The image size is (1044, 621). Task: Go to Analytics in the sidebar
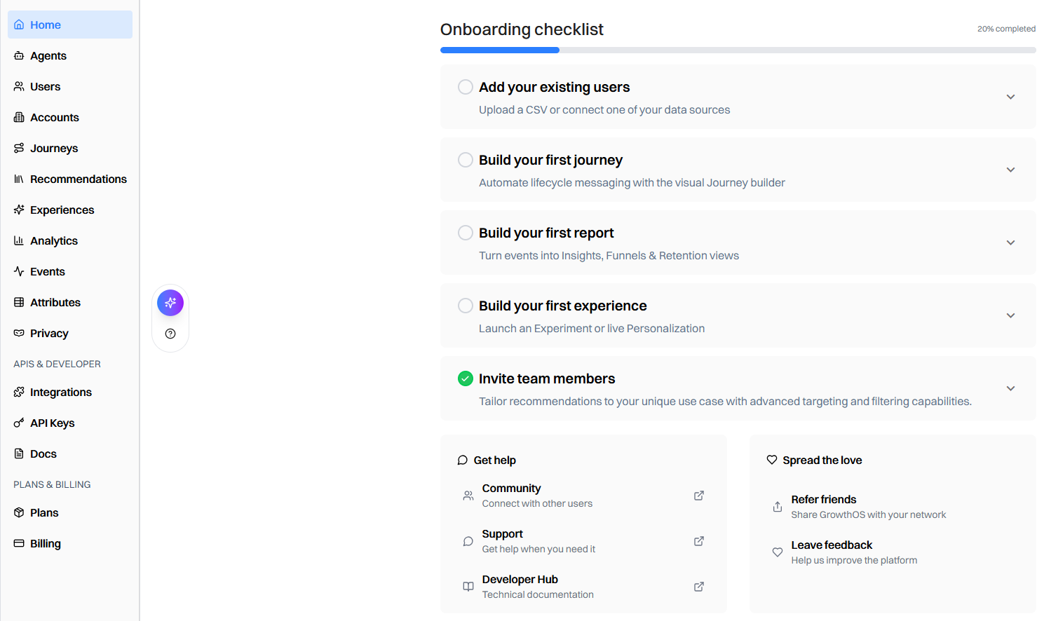pos(70,240)
